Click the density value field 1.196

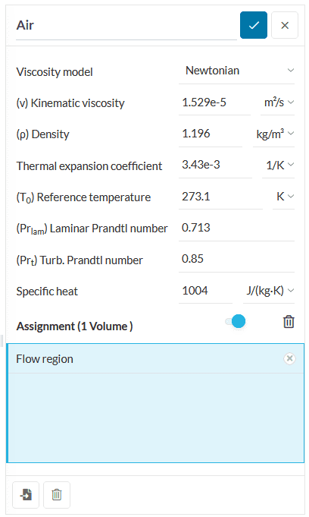pos(211,134)
